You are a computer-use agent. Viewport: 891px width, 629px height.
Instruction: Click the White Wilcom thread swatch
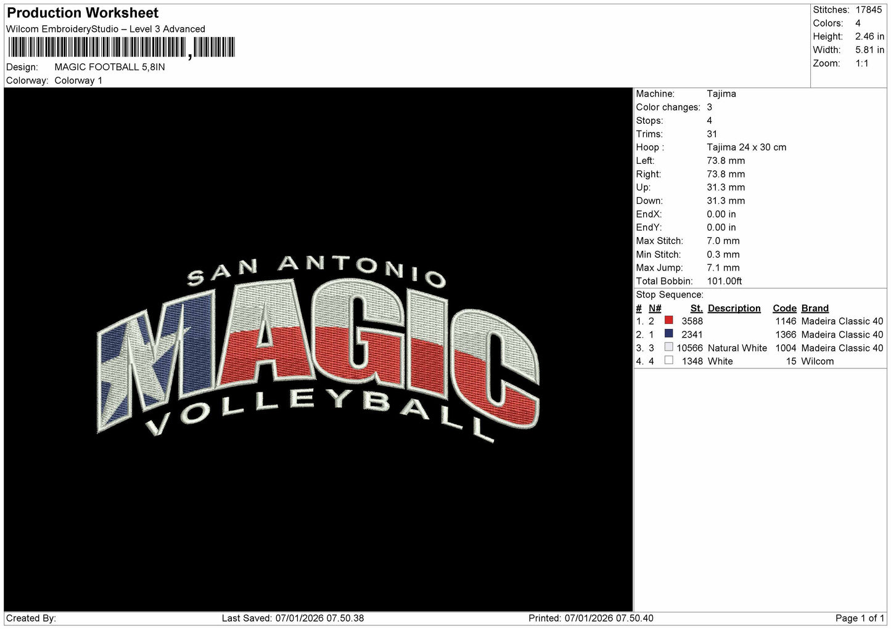(x=668, y=360)
